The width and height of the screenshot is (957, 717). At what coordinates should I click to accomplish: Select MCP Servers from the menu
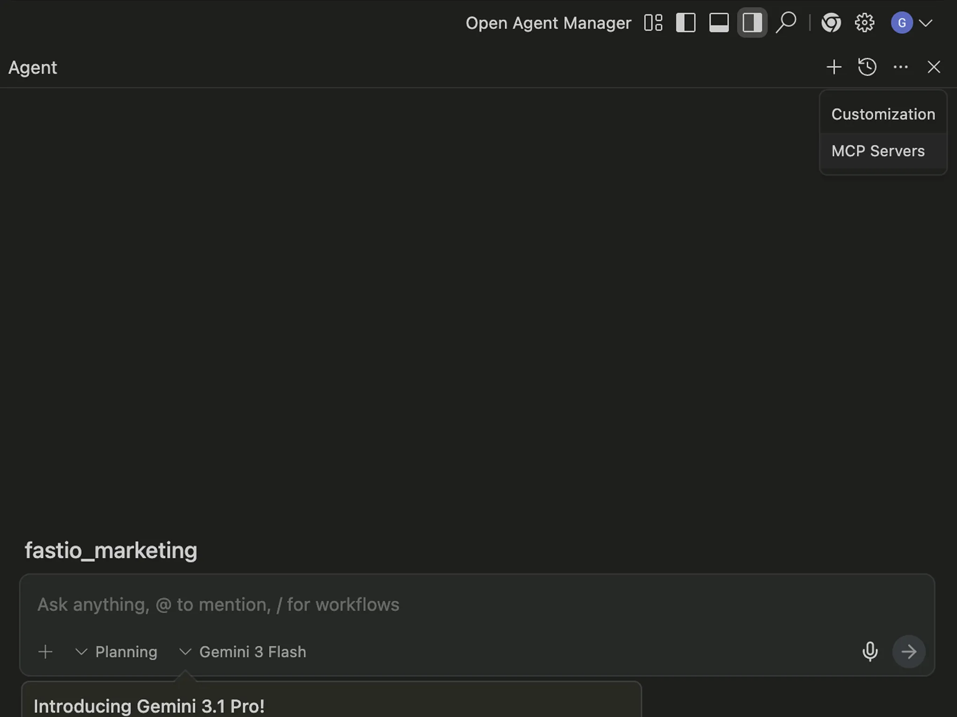(878, 151)
